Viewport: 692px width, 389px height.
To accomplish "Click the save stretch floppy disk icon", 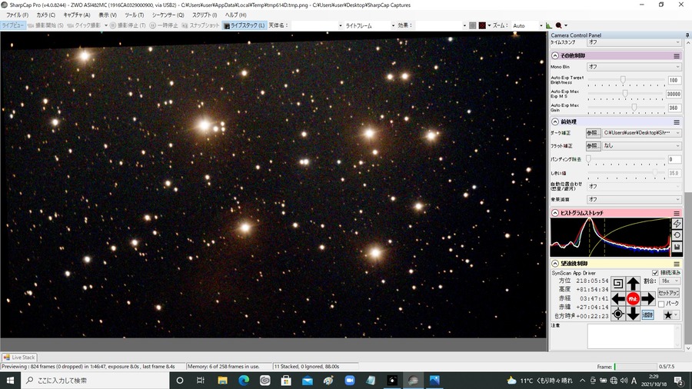I will point(677,247).
